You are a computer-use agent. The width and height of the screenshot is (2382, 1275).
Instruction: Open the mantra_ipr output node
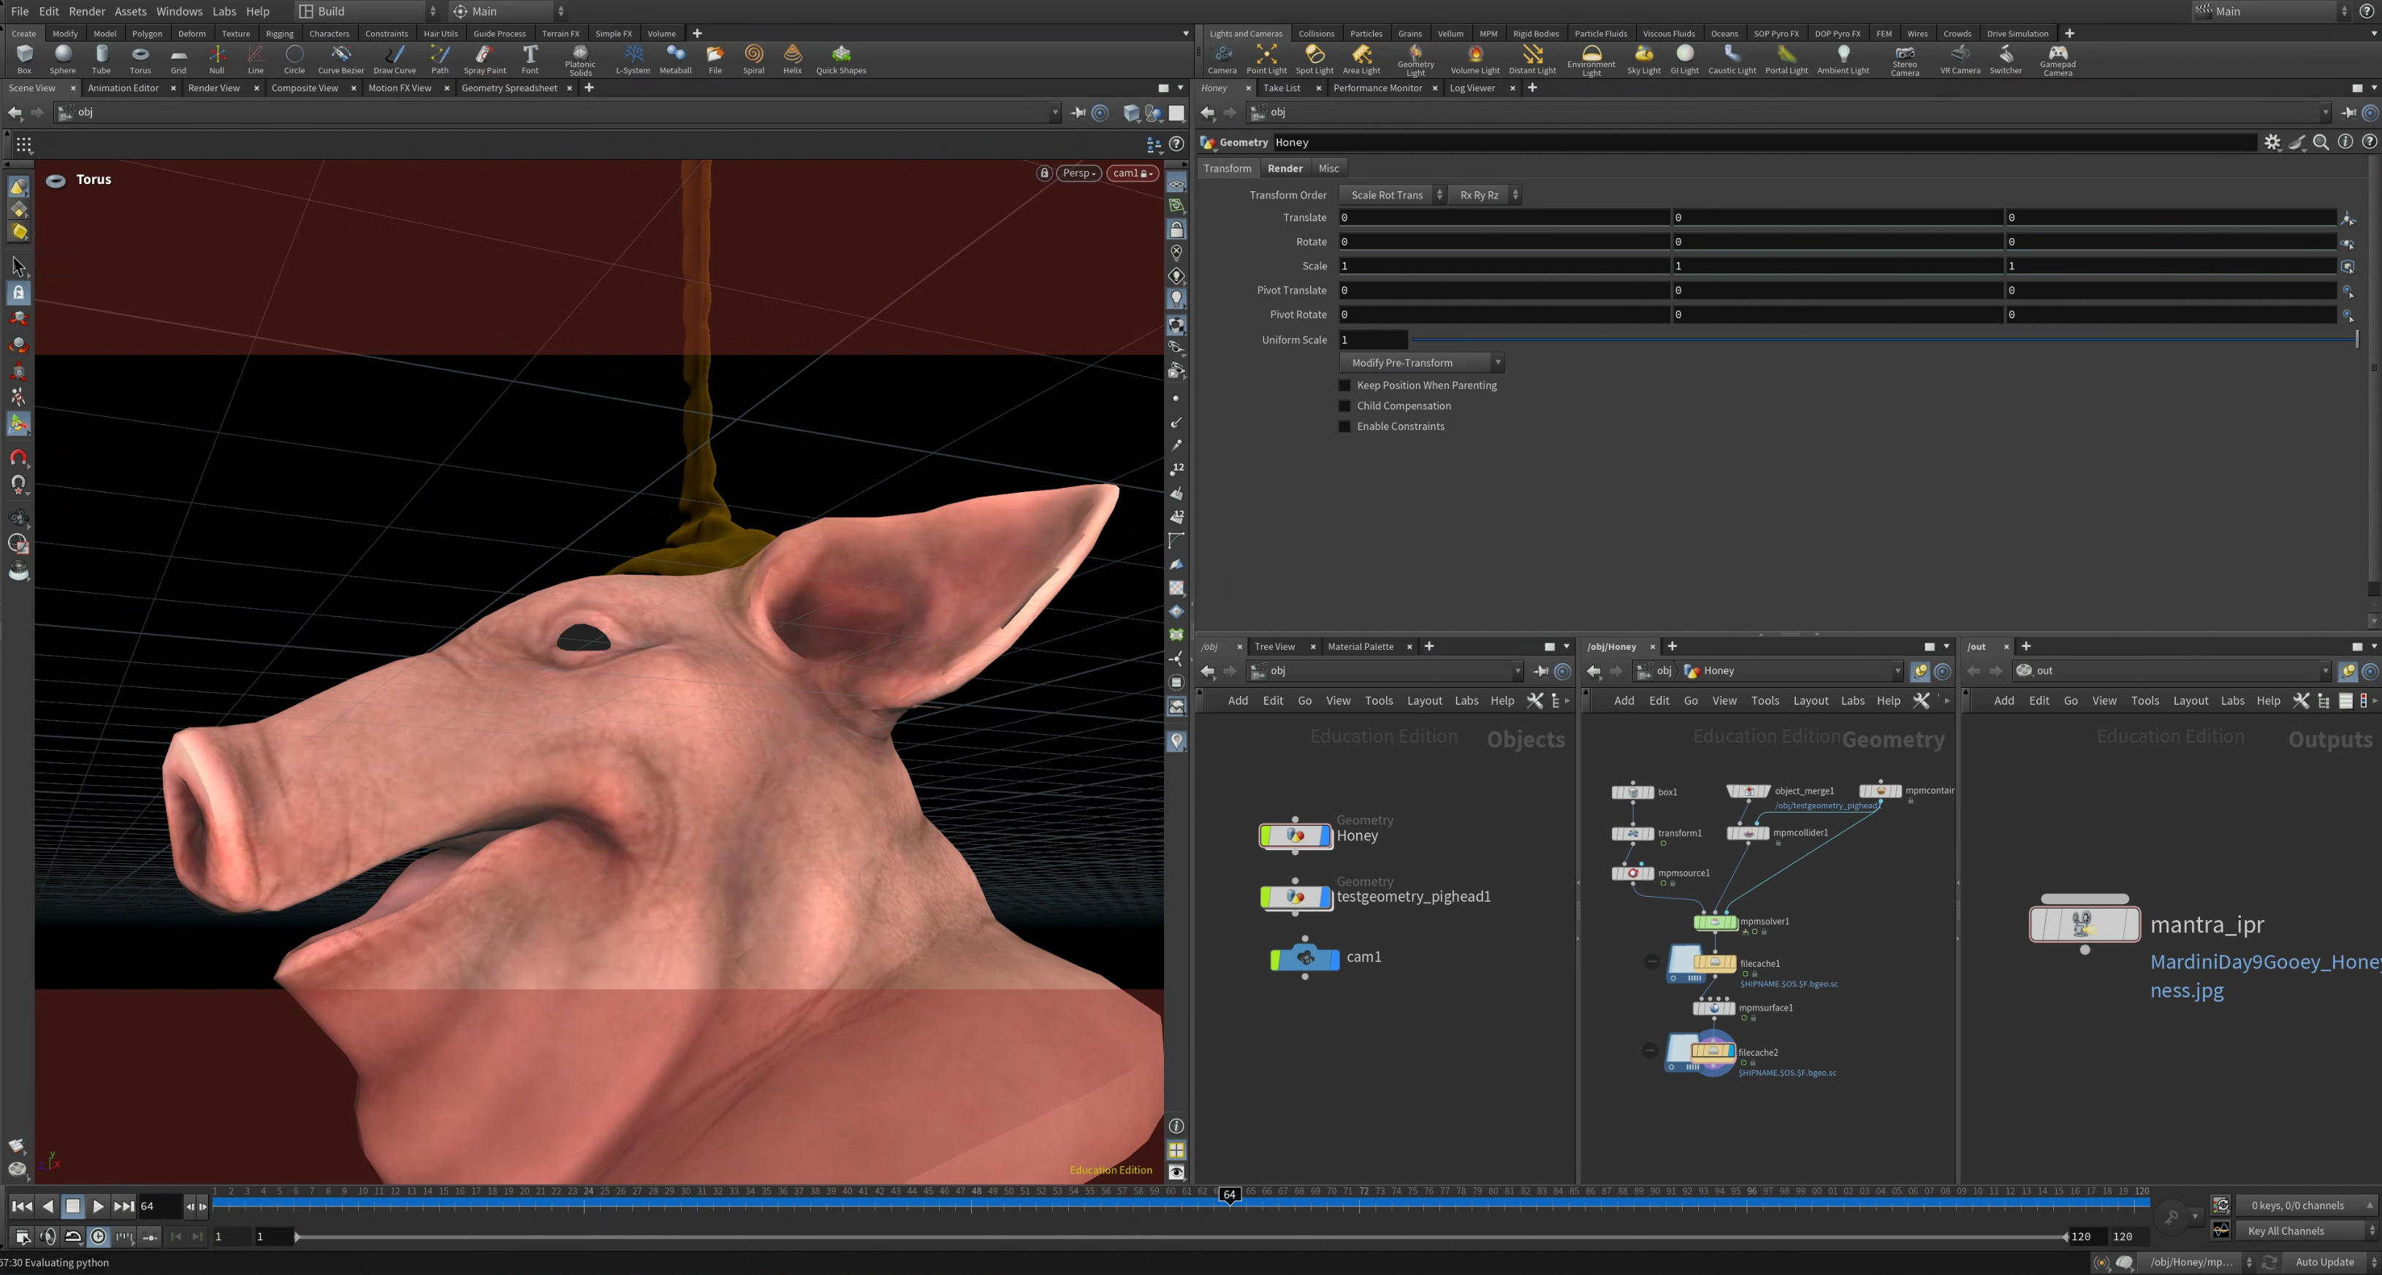2084,923
